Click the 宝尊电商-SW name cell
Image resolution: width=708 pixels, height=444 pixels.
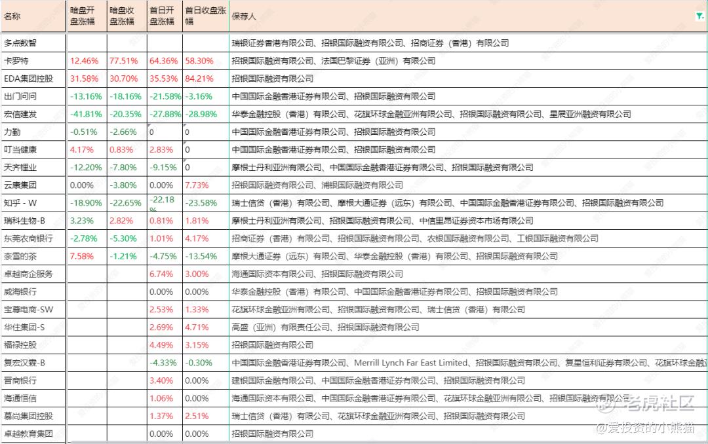point(34,310)
